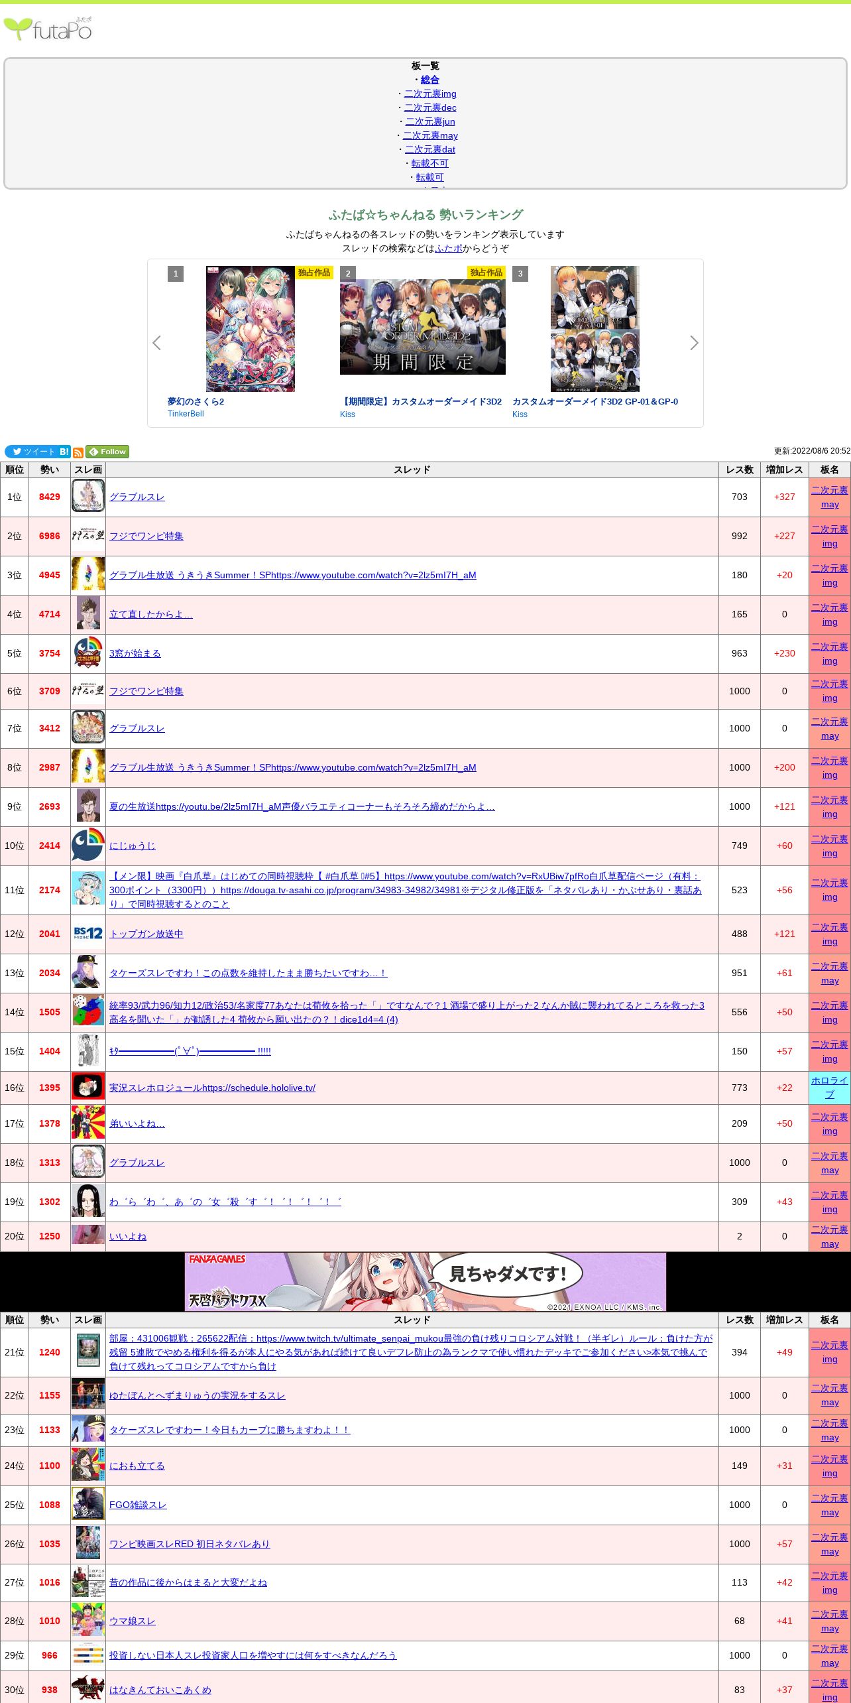Open the orange RSS feed icon
This screenshot has height=1703, width=851.
click(x=78, y=452)
